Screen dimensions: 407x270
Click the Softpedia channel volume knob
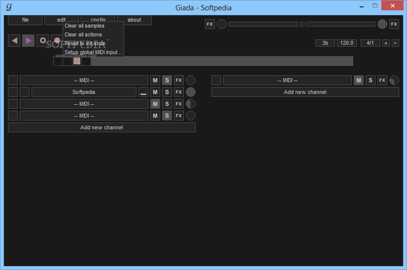click(191, 92)
